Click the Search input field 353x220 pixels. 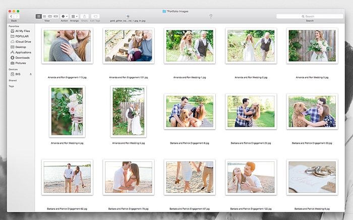(x=310, y=17)
